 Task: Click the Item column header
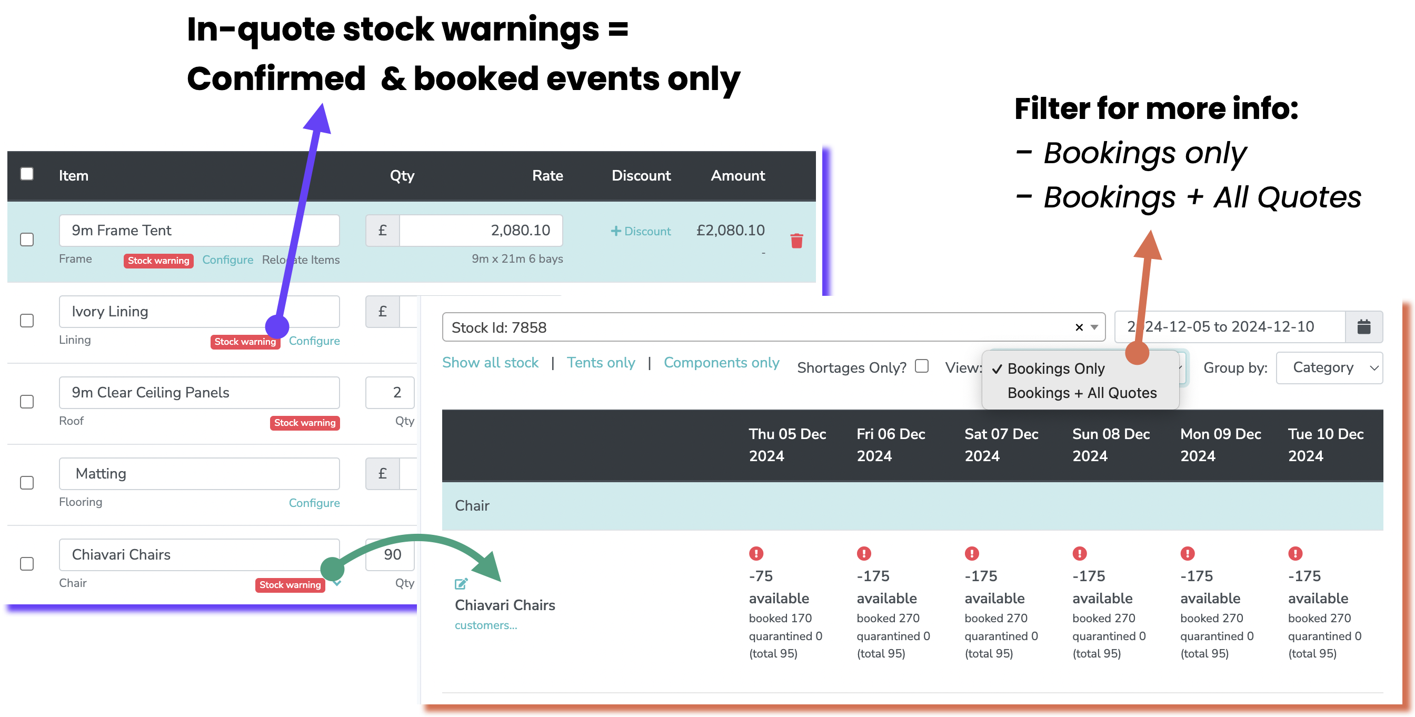(x=74, y=175)
